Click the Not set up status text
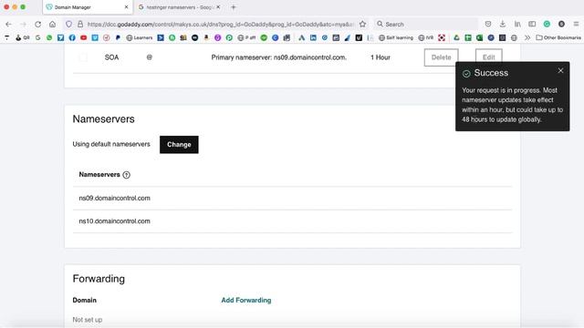Image resolution: width=584 pixels, height=328 pixels. tap(88, 320)
